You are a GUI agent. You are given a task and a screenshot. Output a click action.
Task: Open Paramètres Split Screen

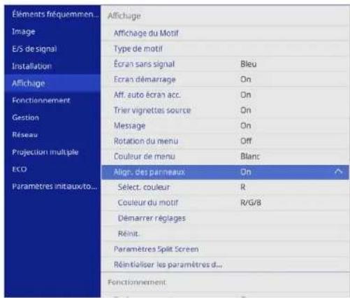click(156, 249)
